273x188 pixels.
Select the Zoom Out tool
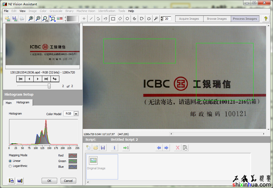tap(38, 19)
